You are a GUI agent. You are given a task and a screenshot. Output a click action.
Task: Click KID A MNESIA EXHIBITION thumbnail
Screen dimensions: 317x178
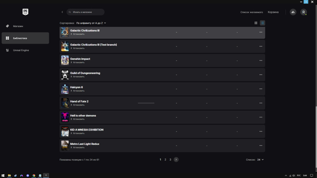65,132
